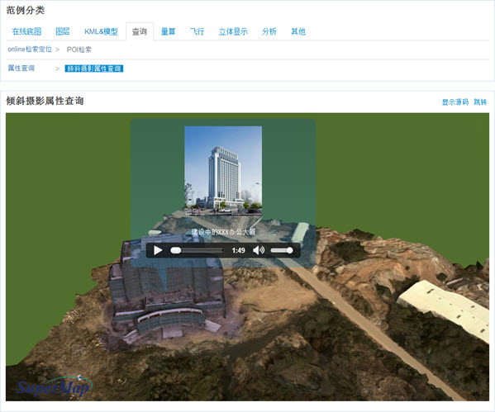Click the POI检索 link
Image resolution: width=495 pixels, height=412 pixels.
79,50
